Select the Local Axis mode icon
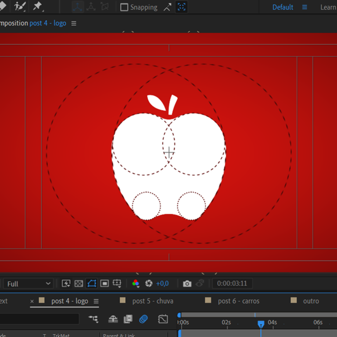Viewport: 337px width, 337px height. tap(78, 7)
